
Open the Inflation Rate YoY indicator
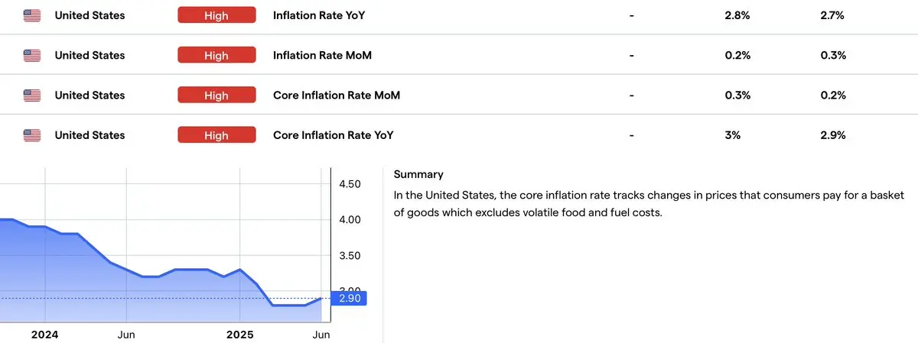tap(324, 15)
